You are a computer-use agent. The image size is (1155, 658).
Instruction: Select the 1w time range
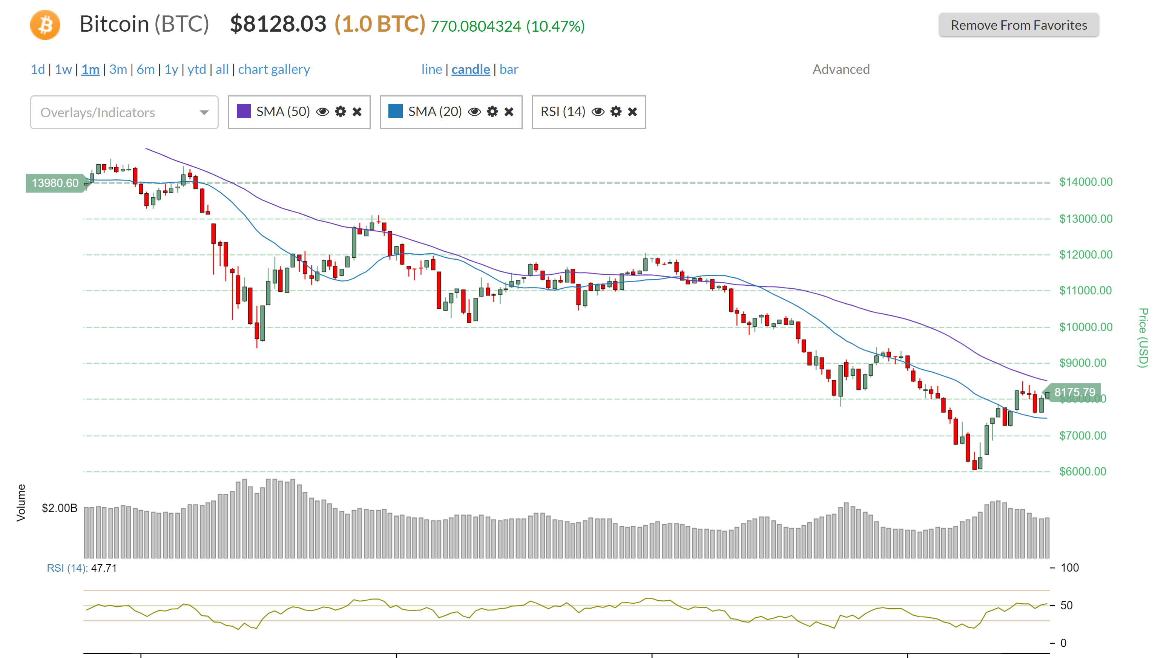click(x=63, y=70)
